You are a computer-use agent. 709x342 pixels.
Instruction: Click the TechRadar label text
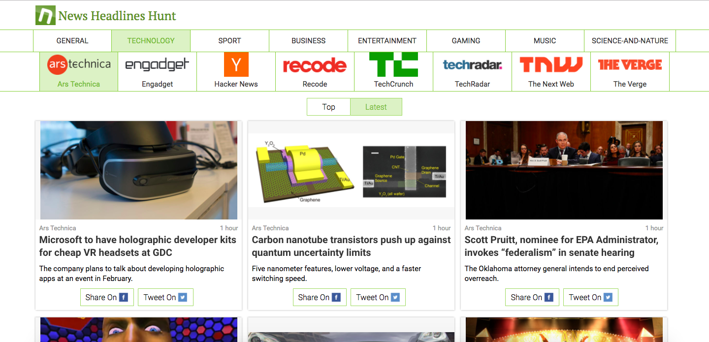(473, 84)
